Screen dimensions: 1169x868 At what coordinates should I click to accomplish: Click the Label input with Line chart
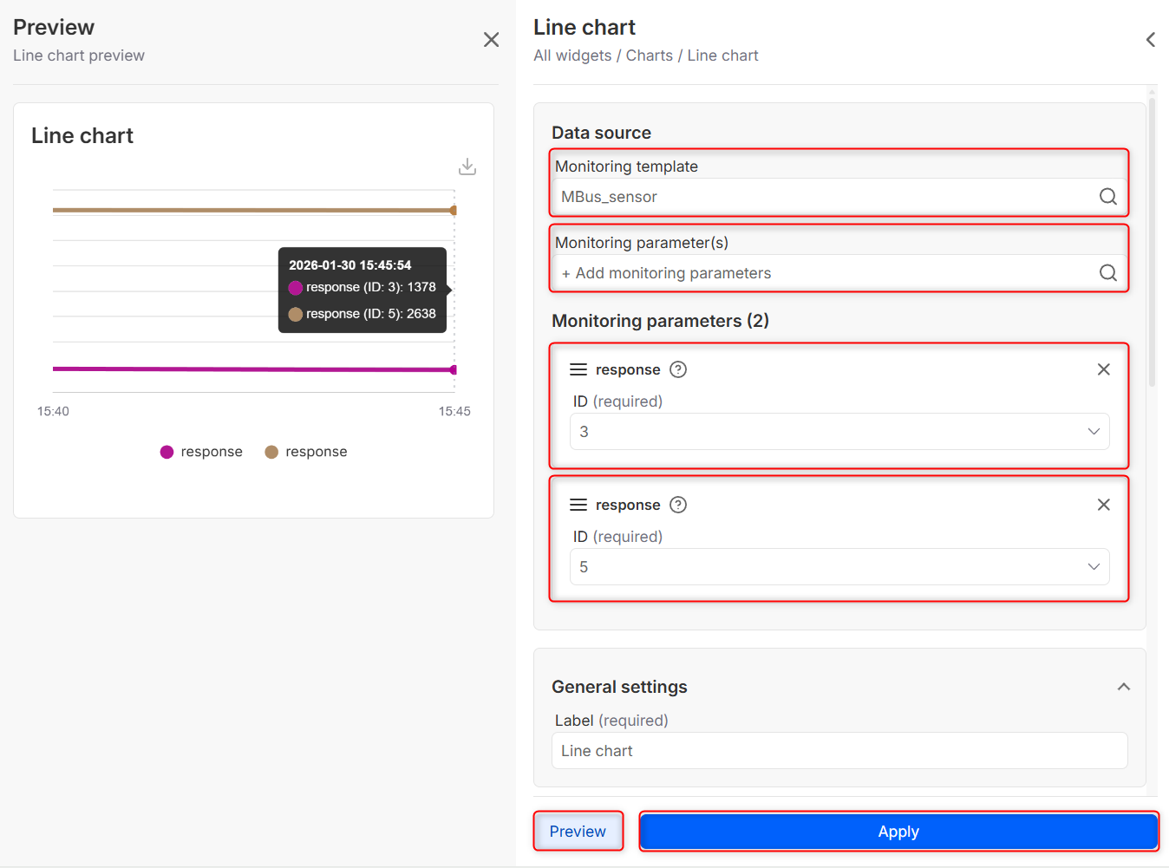point(839,751)
